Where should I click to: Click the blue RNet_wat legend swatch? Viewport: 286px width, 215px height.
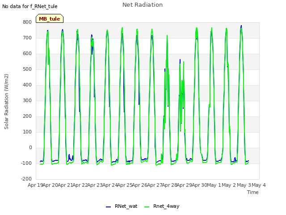pyautogui.click(x=108, y=207)
